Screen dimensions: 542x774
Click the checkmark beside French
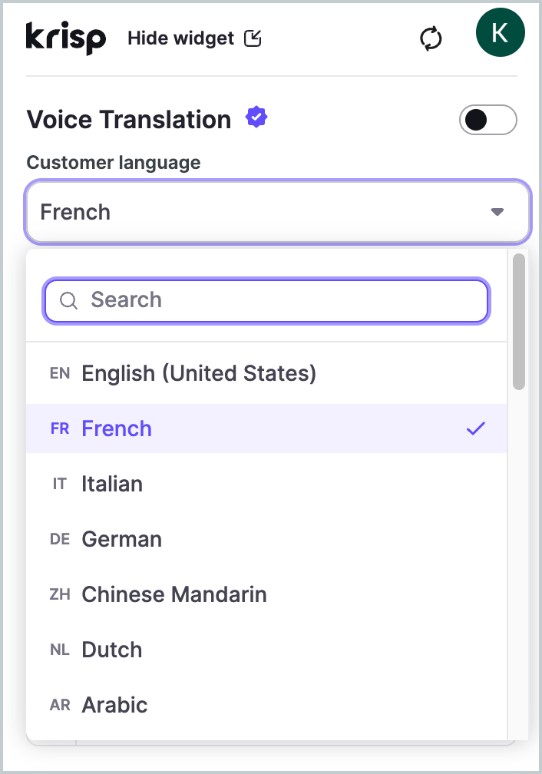click(x=477, y=428)
